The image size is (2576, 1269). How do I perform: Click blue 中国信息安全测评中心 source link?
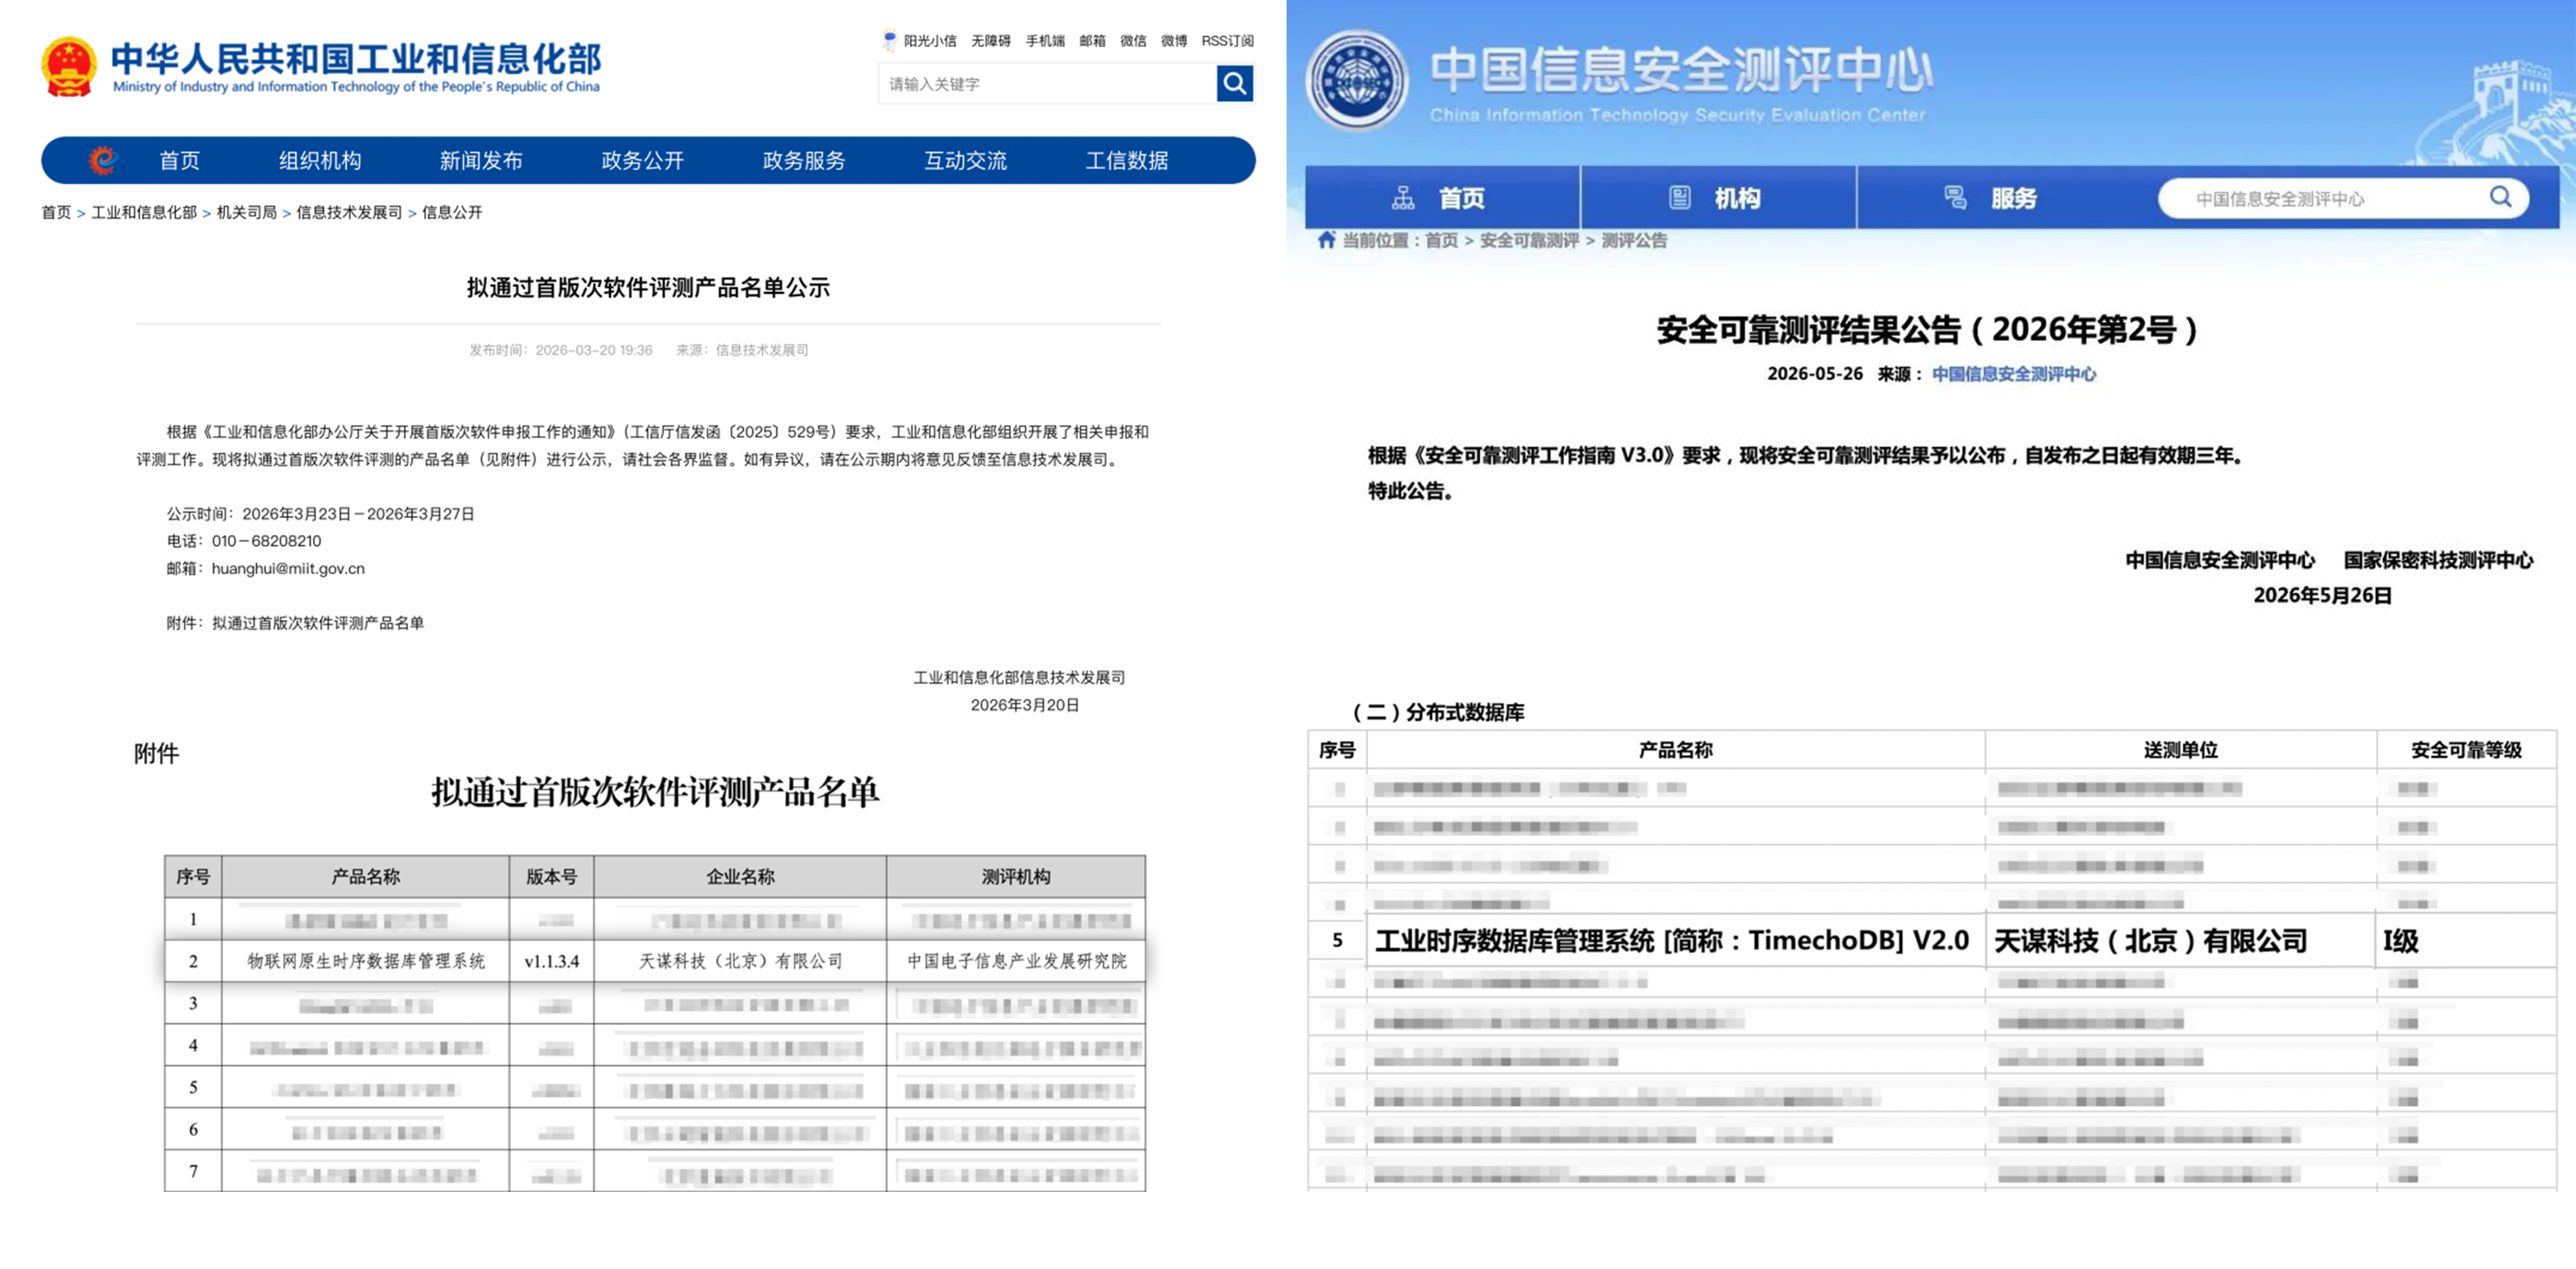tap(2013, 374)
